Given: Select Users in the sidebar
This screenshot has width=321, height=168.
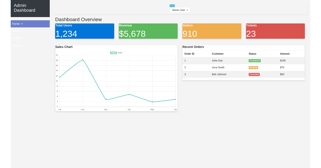Looking at the screenshot, I should click(16, 31).
